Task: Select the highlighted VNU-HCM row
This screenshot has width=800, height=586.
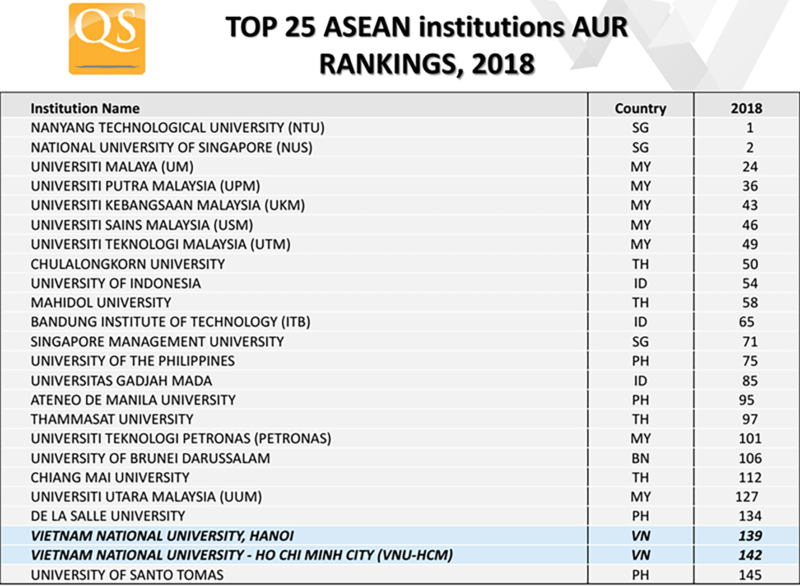Action: coord(242,555)
